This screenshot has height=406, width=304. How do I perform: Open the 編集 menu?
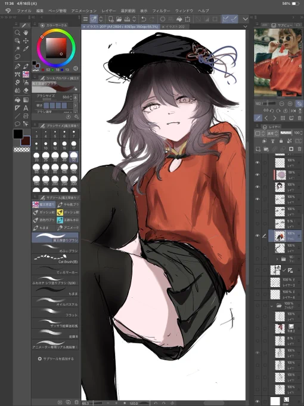point(40,11)
